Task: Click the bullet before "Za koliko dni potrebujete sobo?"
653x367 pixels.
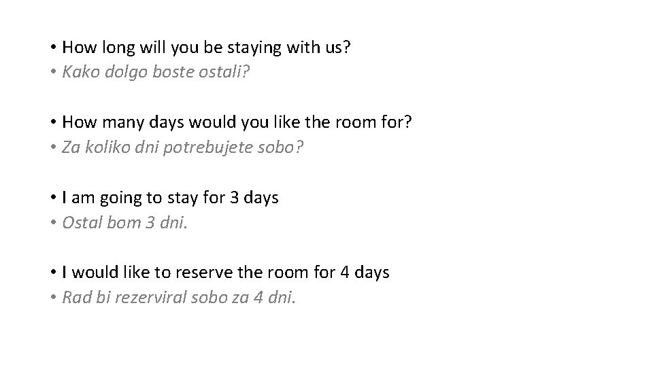Action: coord(52,147)
